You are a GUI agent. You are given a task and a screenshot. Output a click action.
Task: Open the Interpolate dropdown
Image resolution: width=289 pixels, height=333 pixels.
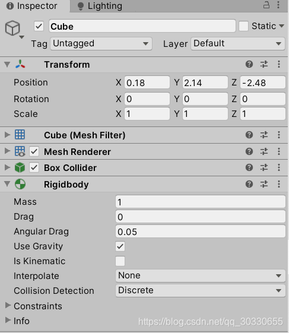point(201,275)
